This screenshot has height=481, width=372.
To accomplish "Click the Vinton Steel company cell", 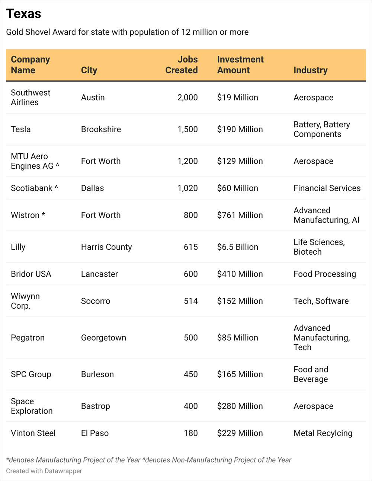I will pos(33,433).
